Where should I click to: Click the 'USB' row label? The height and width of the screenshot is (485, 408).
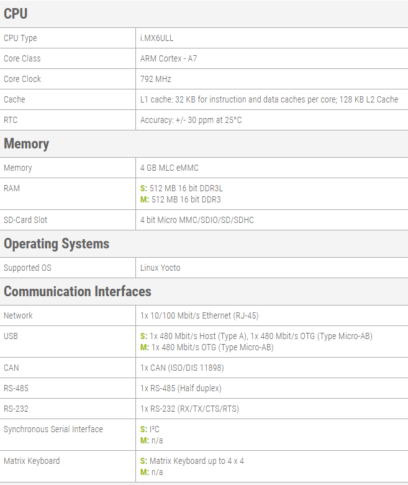(11, 336)
